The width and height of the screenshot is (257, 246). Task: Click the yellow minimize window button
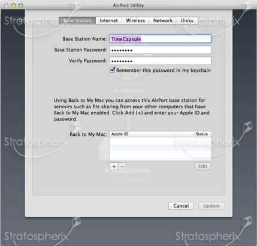(x=13, y=5)
